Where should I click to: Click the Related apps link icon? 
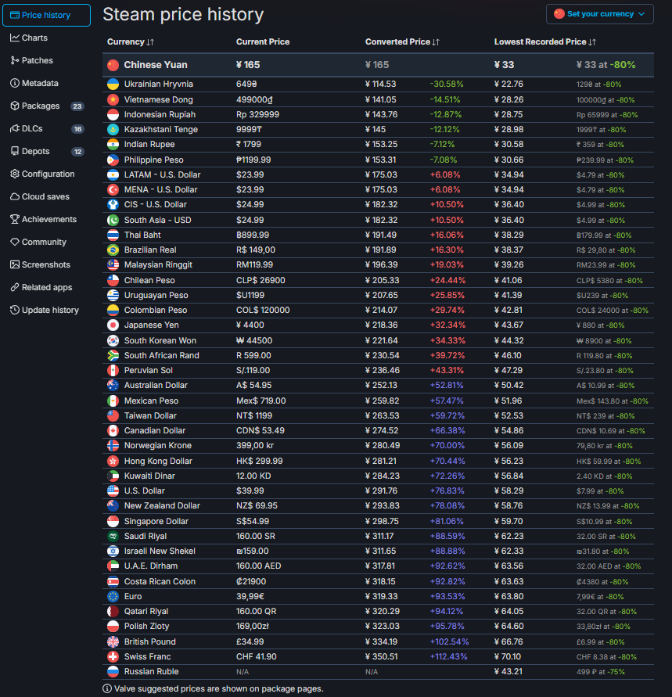point(15,287)
